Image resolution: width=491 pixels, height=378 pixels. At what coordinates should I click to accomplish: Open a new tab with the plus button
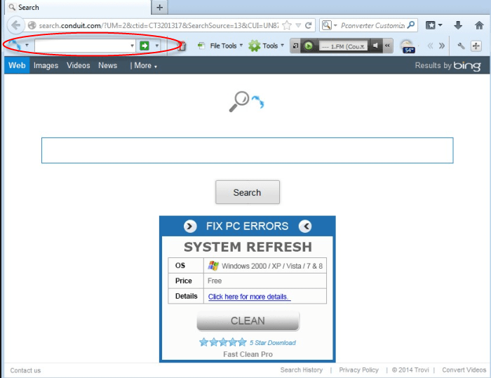pyautogui.click(x=160, y=7)
